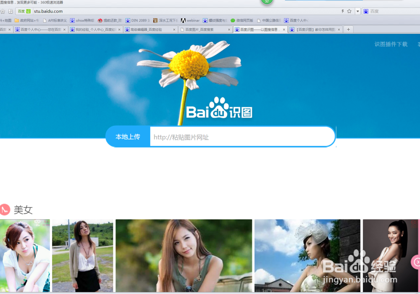Open the 中国公路信 bookmark
420x294 pixels.
point(269,20)
